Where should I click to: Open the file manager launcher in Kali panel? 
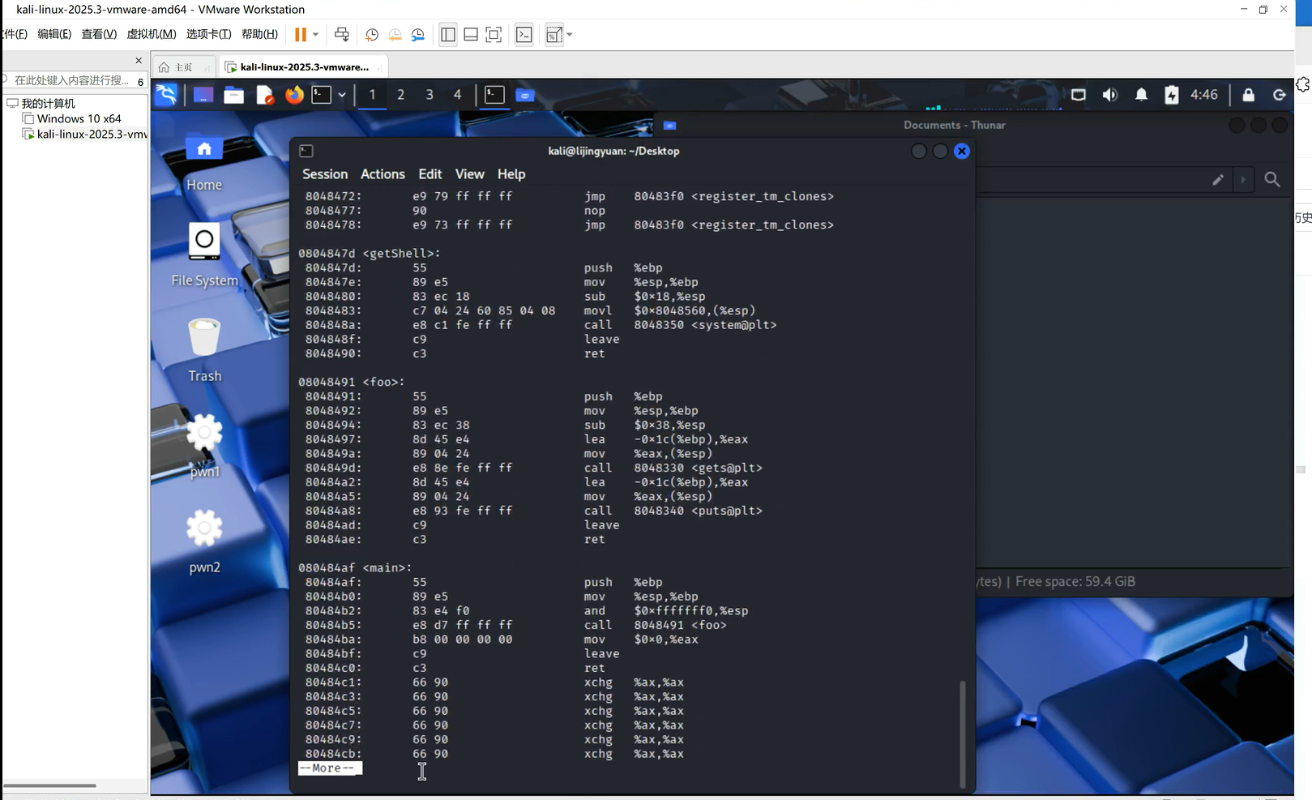[234, 95]
